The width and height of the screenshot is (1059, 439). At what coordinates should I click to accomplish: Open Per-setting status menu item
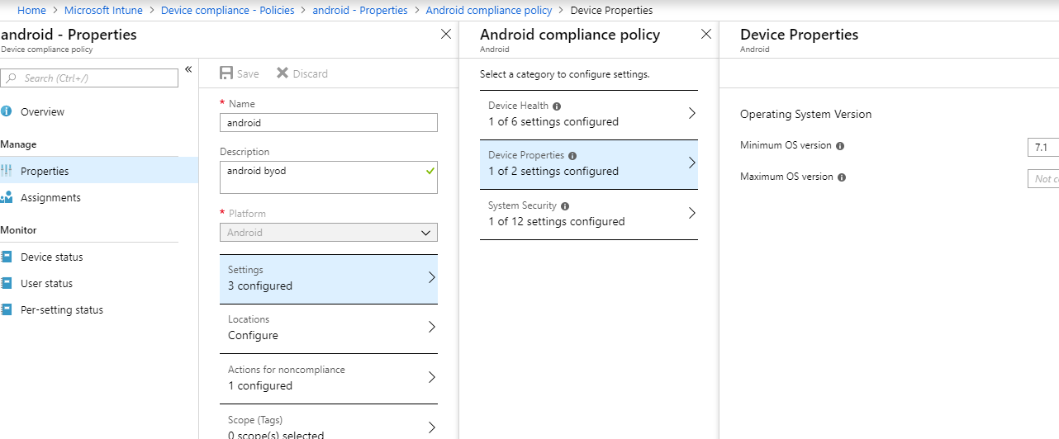[61, 309]
